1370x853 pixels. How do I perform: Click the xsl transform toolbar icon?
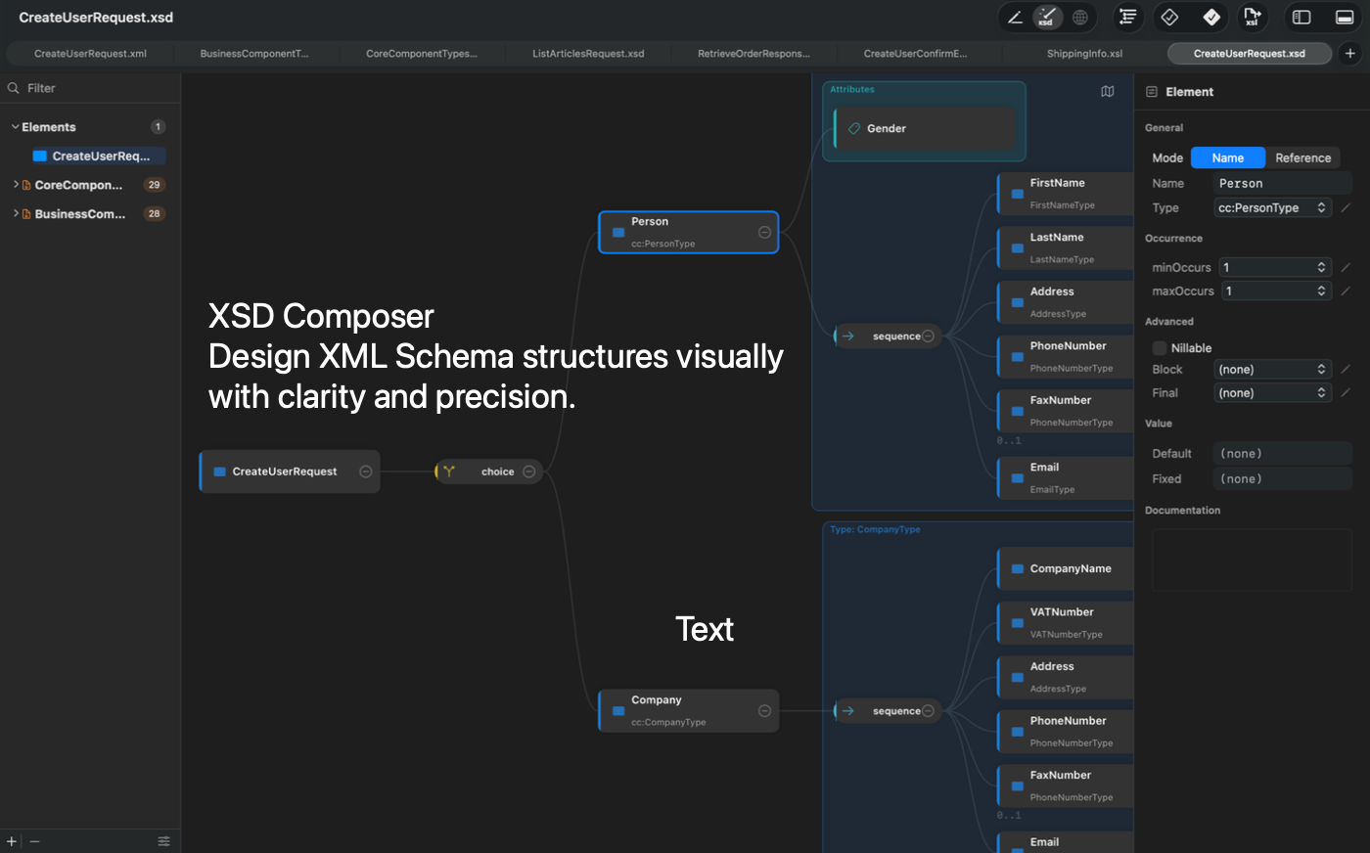click(x=1253, y=17)
